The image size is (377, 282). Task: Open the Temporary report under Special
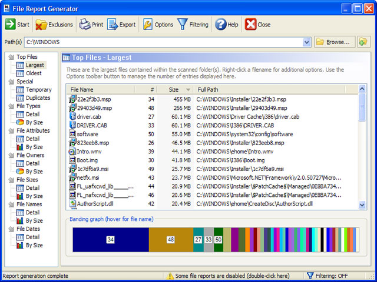point(39,90)
